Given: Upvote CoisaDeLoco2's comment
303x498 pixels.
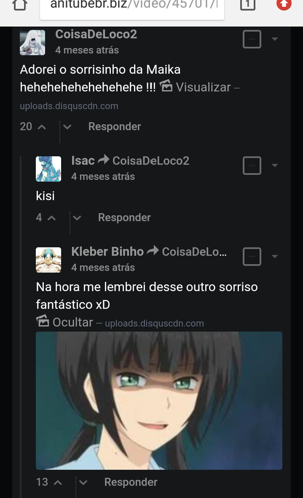Looking at the screenshot, I should coord(42,127).
